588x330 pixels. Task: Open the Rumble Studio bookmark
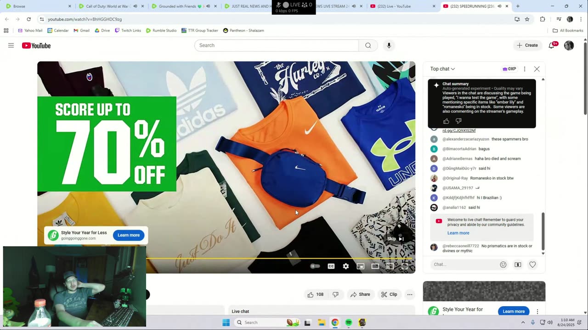pyautogui.click(x=161, y=30)
